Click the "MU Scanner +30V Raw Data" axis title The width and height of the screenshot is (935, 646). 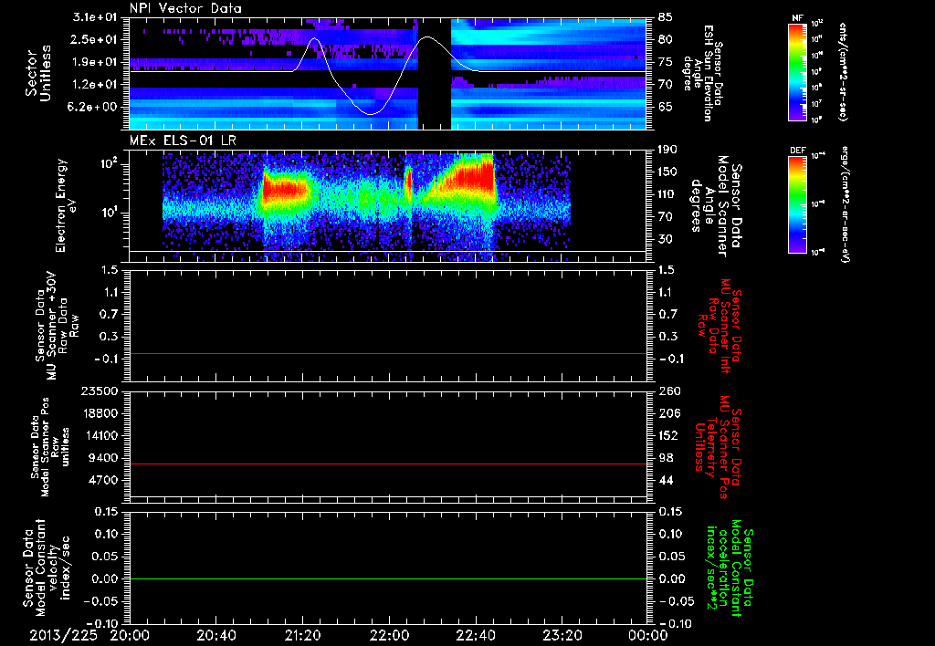click(57, 326)
